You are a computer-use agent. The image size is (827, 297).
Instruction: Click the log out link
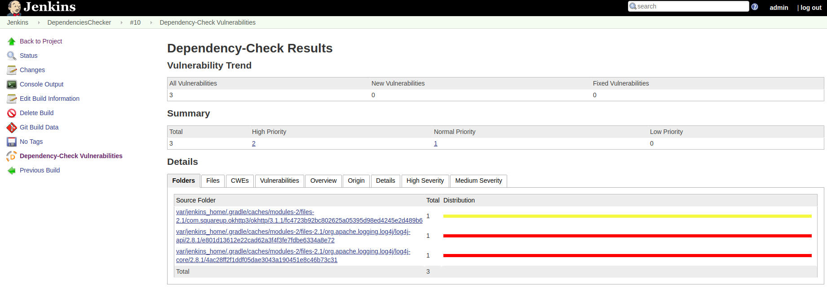810,8
